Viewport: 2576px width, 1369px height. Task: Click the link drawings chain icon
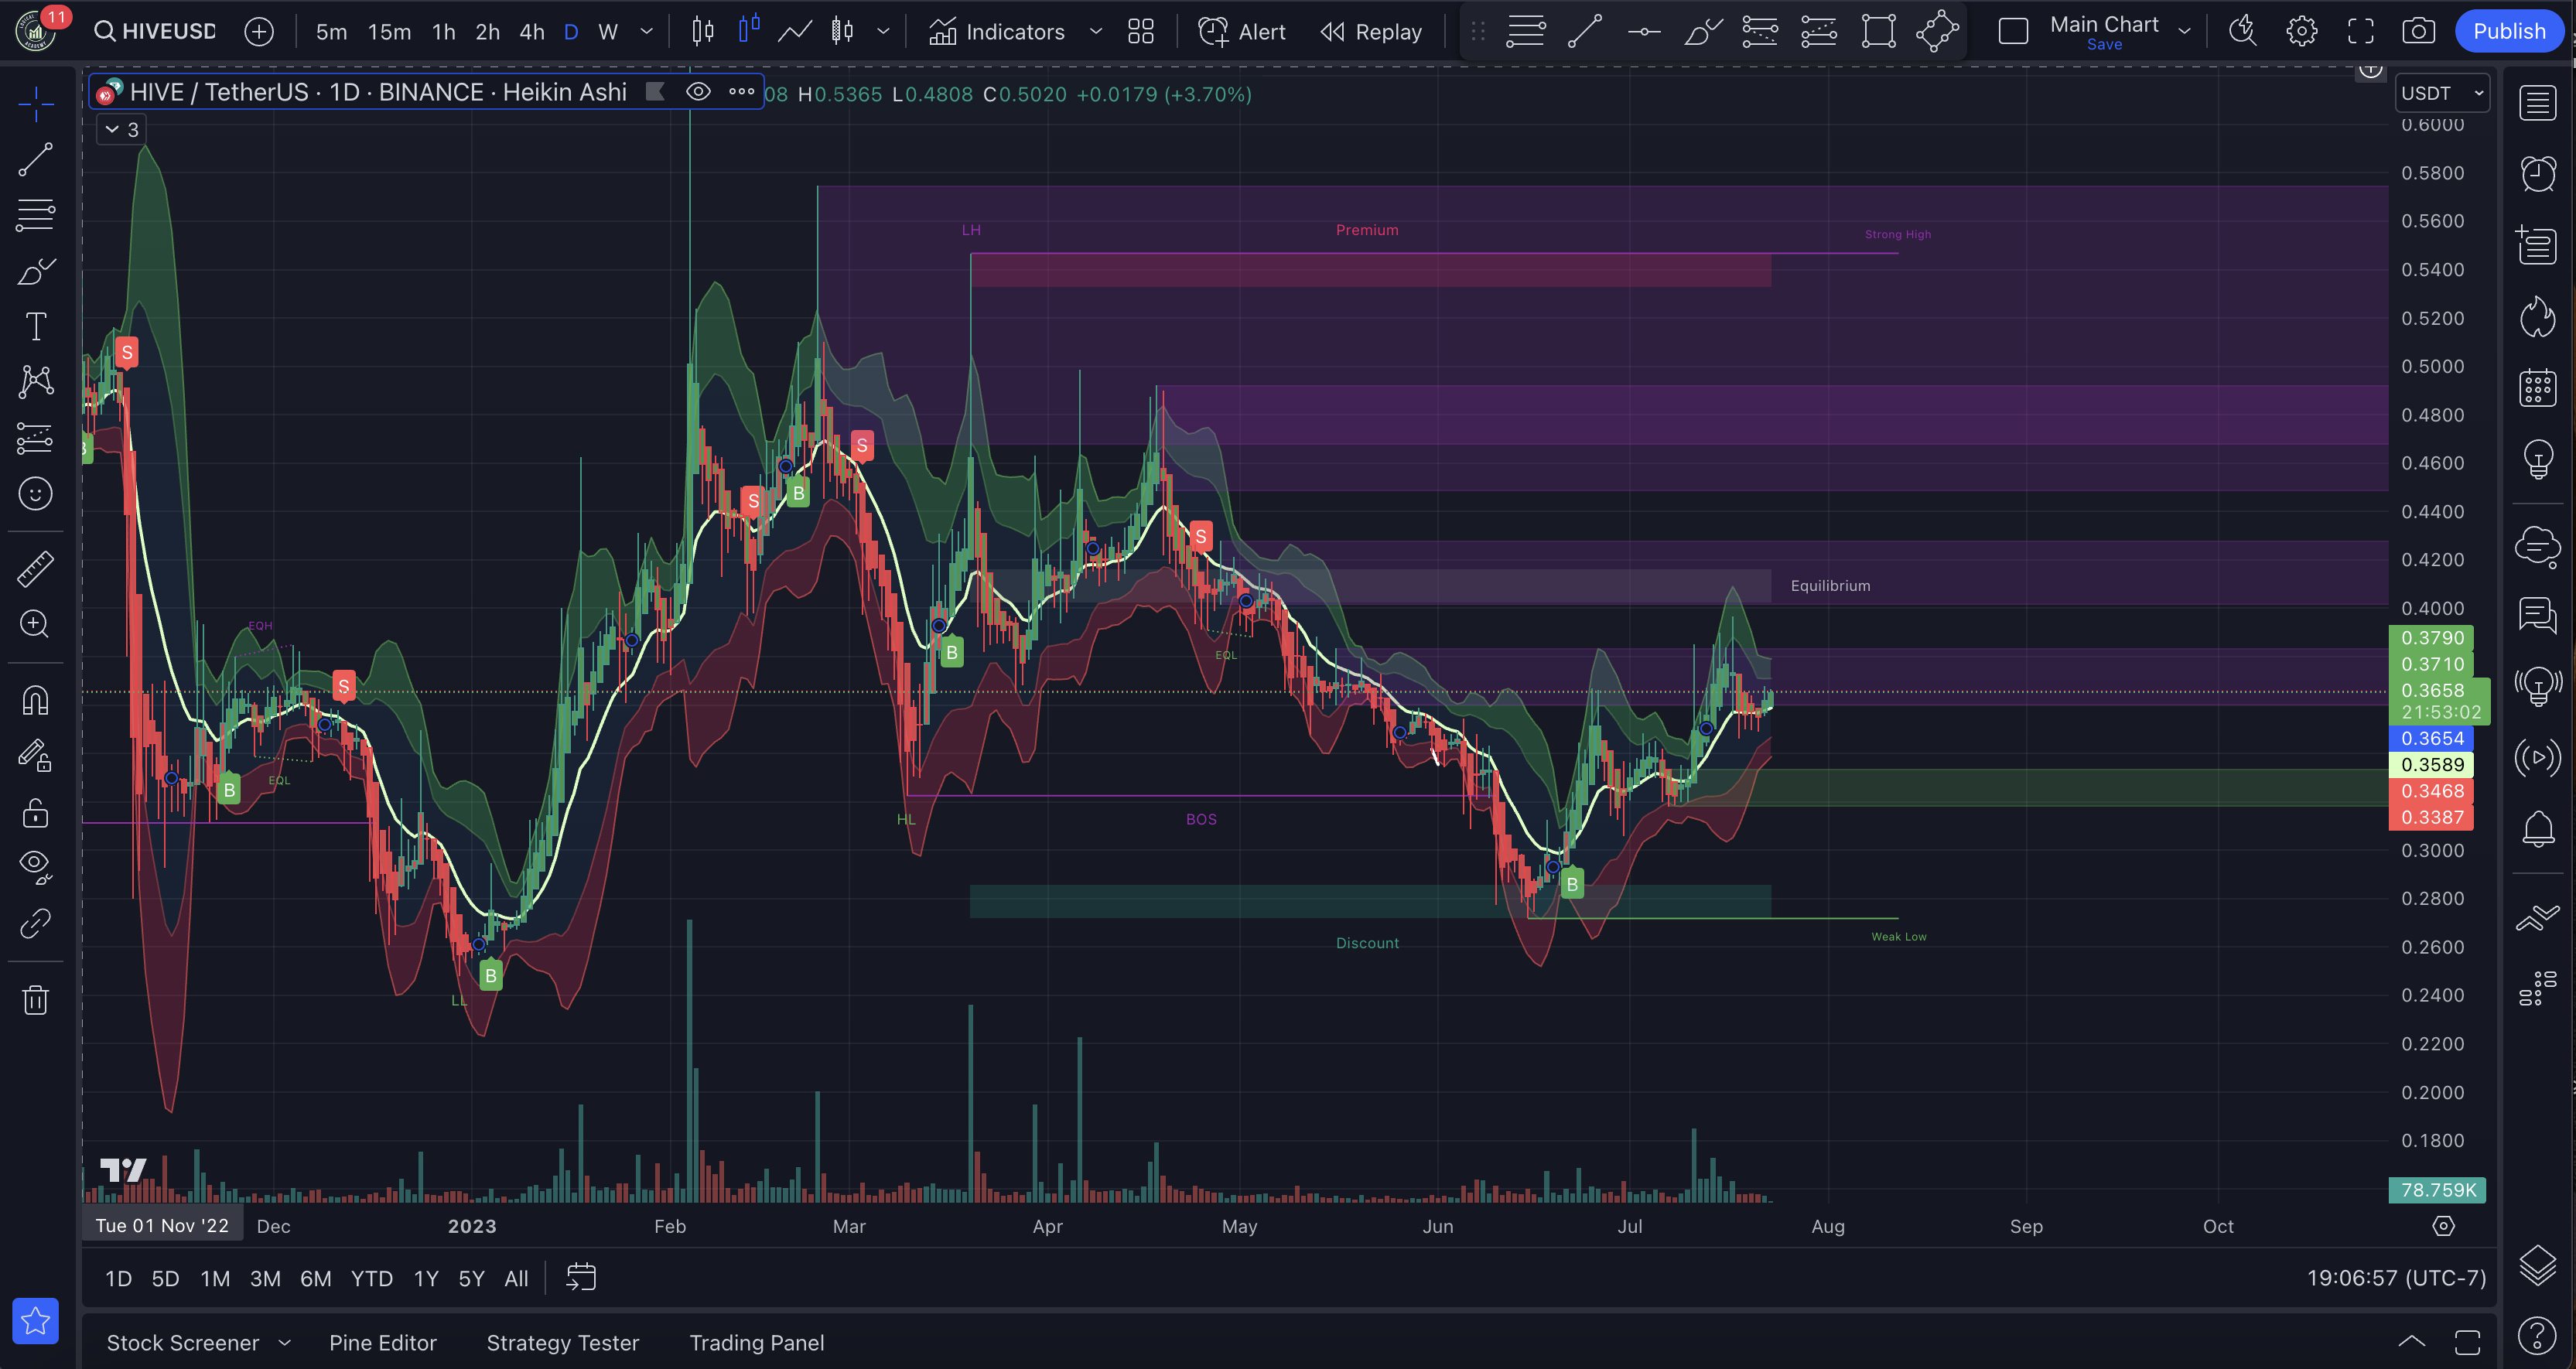(x=36, y=923)
